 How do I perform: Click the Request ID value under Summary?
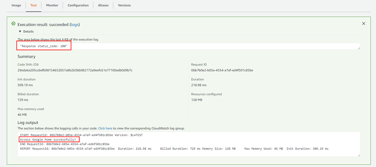222,70
